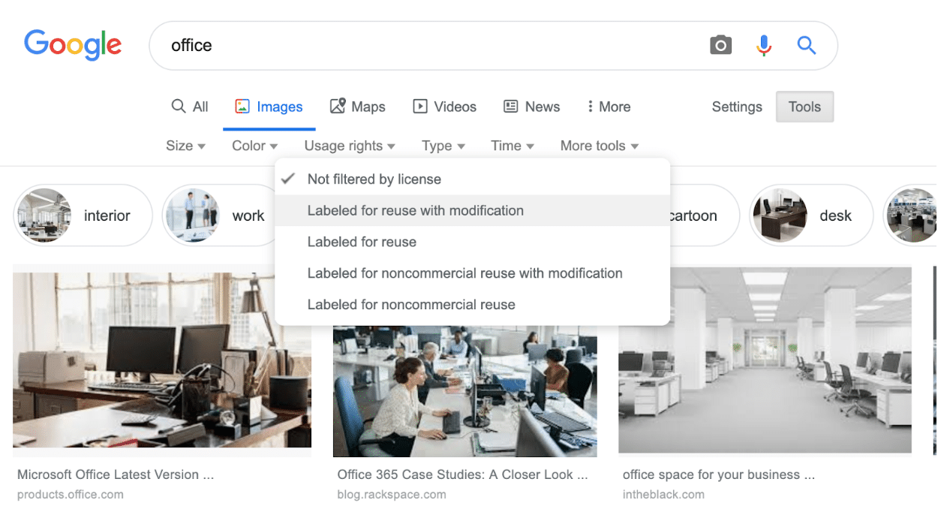
Task: Toggle the Tools button
Action: coord(804,107)
